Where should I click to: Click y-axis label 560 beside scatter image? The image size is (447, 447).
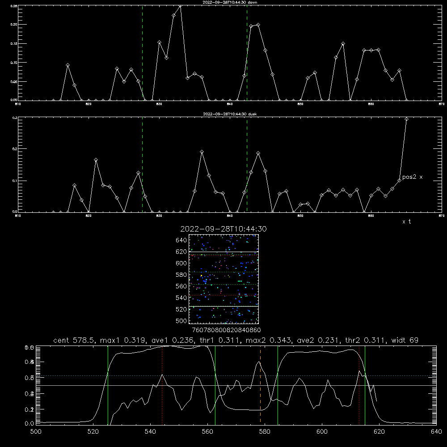point(181,286)
